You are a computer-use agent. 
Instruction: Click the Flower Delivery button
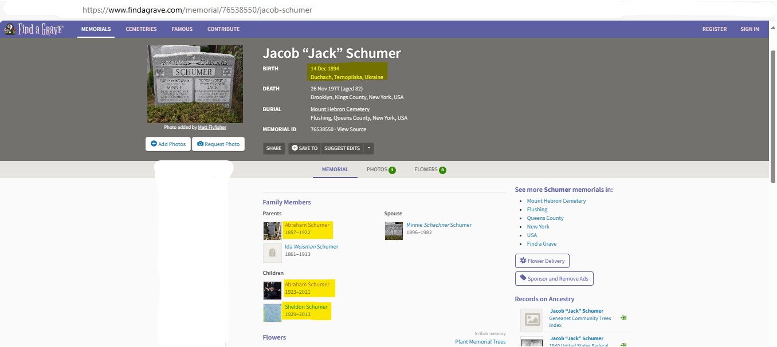[542, 261]
